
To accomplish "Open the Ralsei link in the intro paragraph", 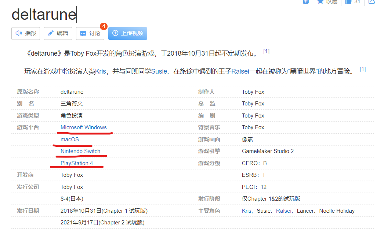I will click(x=240, y=71).
